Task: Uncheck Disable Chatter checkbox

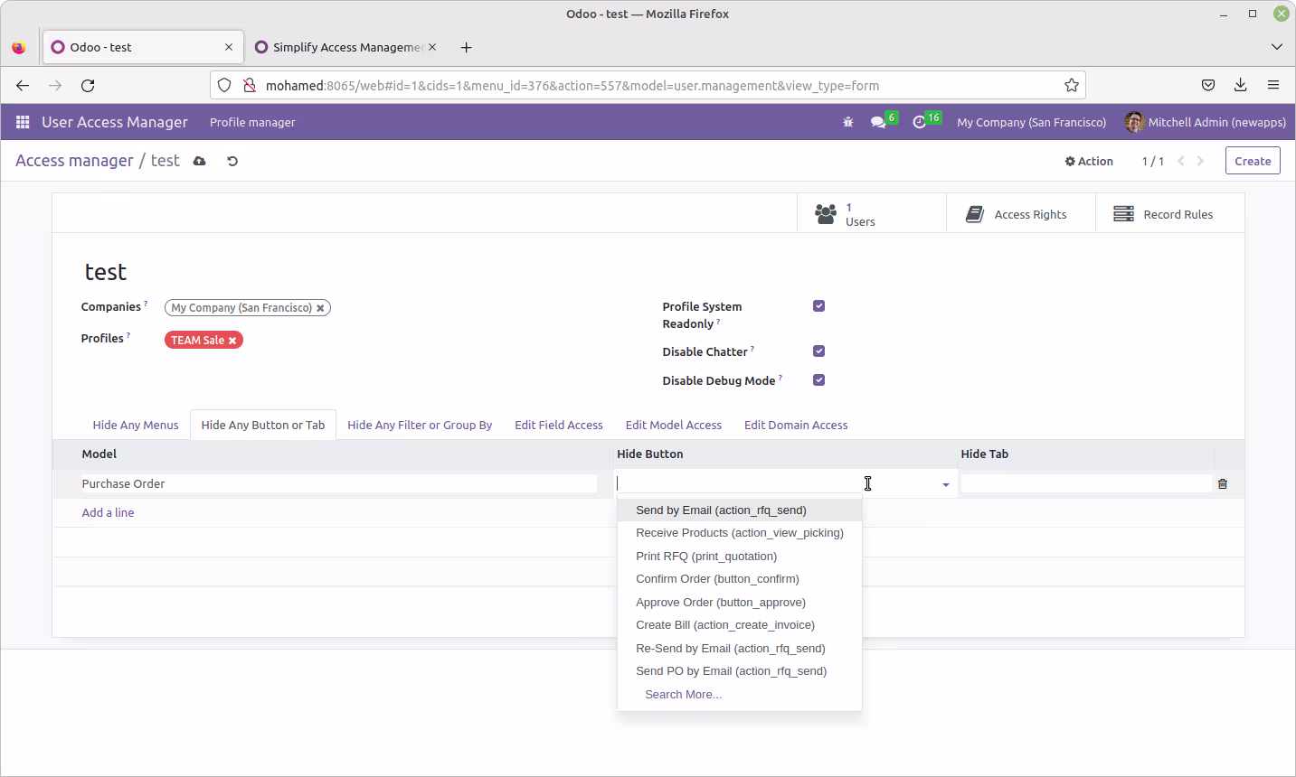Action: point(819,351)
